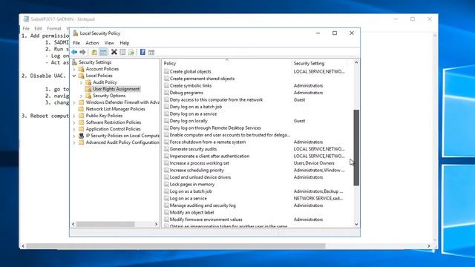Click the Deny log on locally policy icon

[166, 121]
